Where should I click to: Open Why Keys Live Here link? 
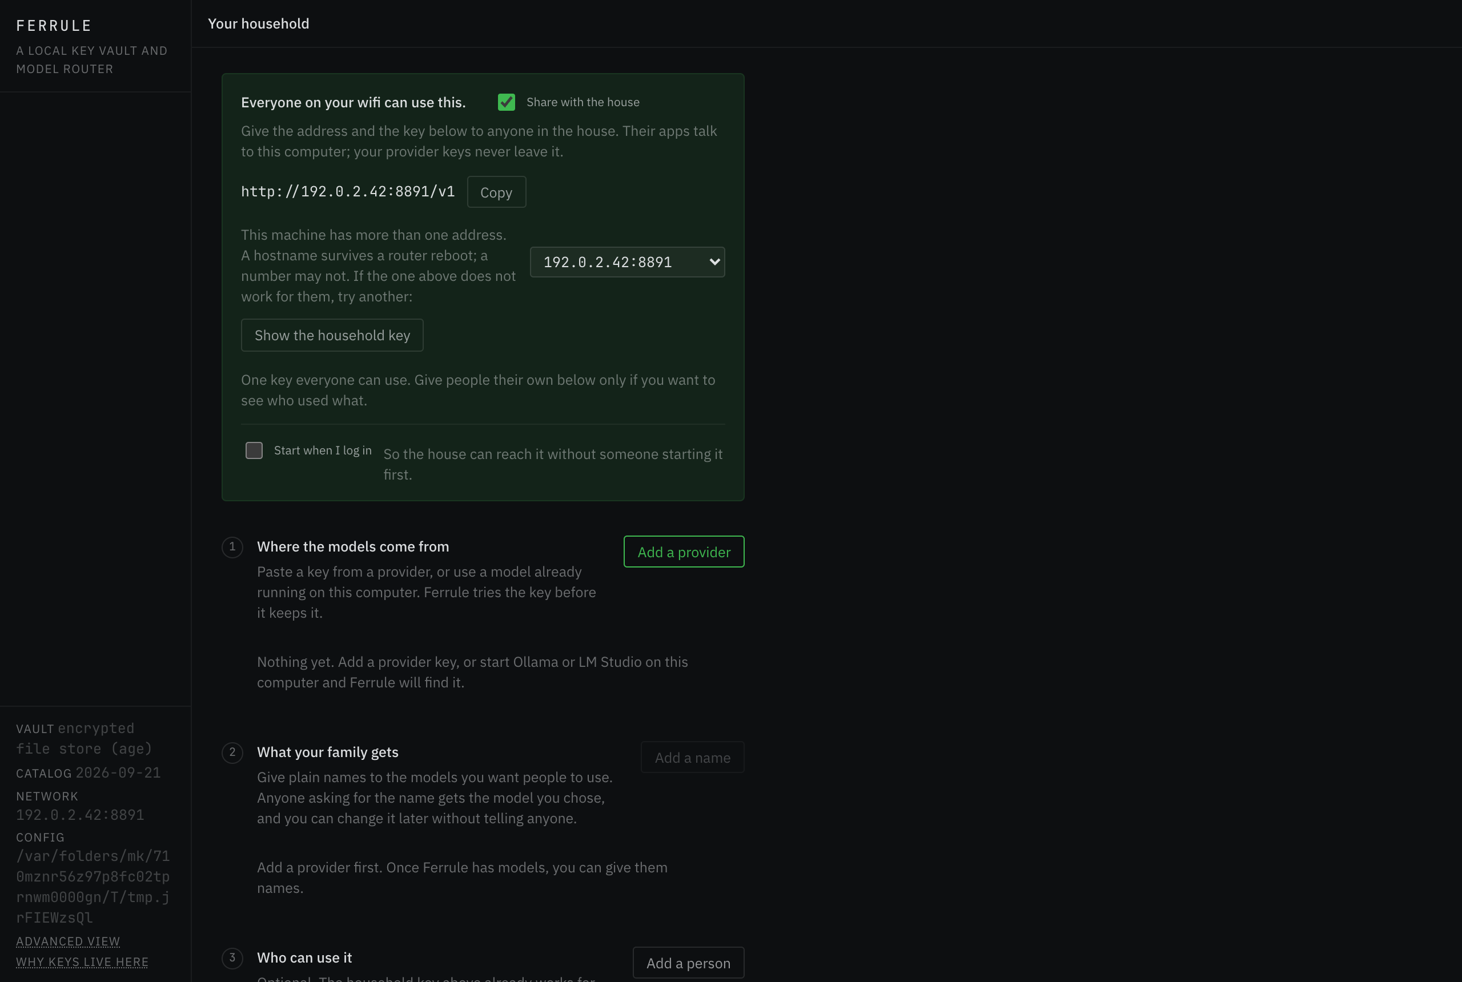(82, 962)
